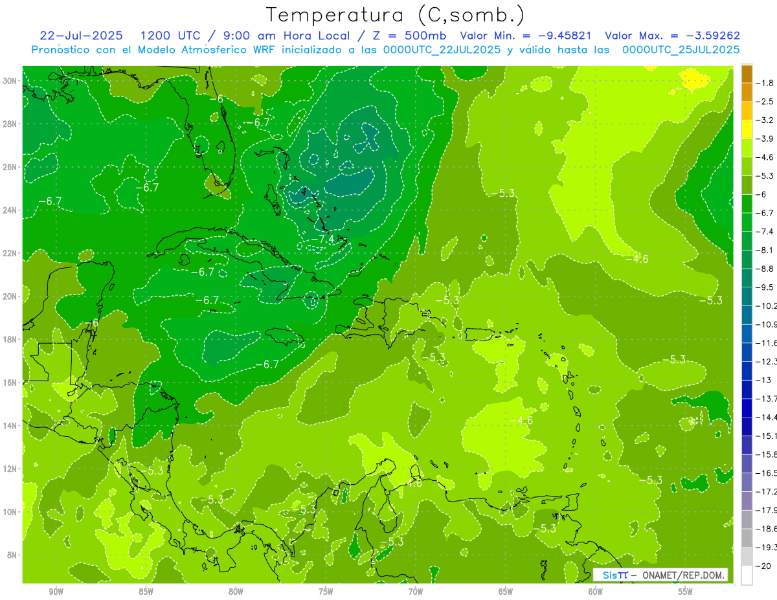The image size is (777, 600).
Task: Click the 65W longitude axis label
Action: [x=506, y=592]
